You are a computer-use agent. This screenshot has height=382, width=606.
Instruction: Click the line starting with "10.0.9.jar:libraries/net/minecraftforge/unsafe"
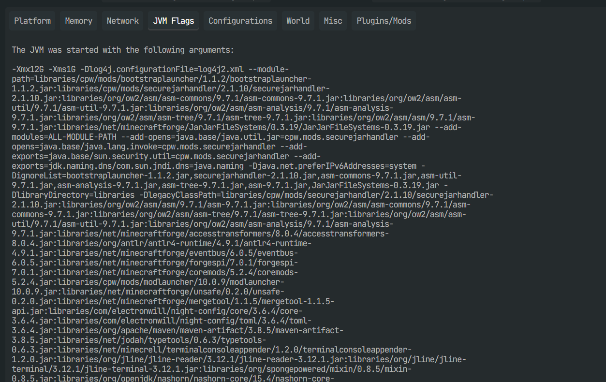point(148,292)
